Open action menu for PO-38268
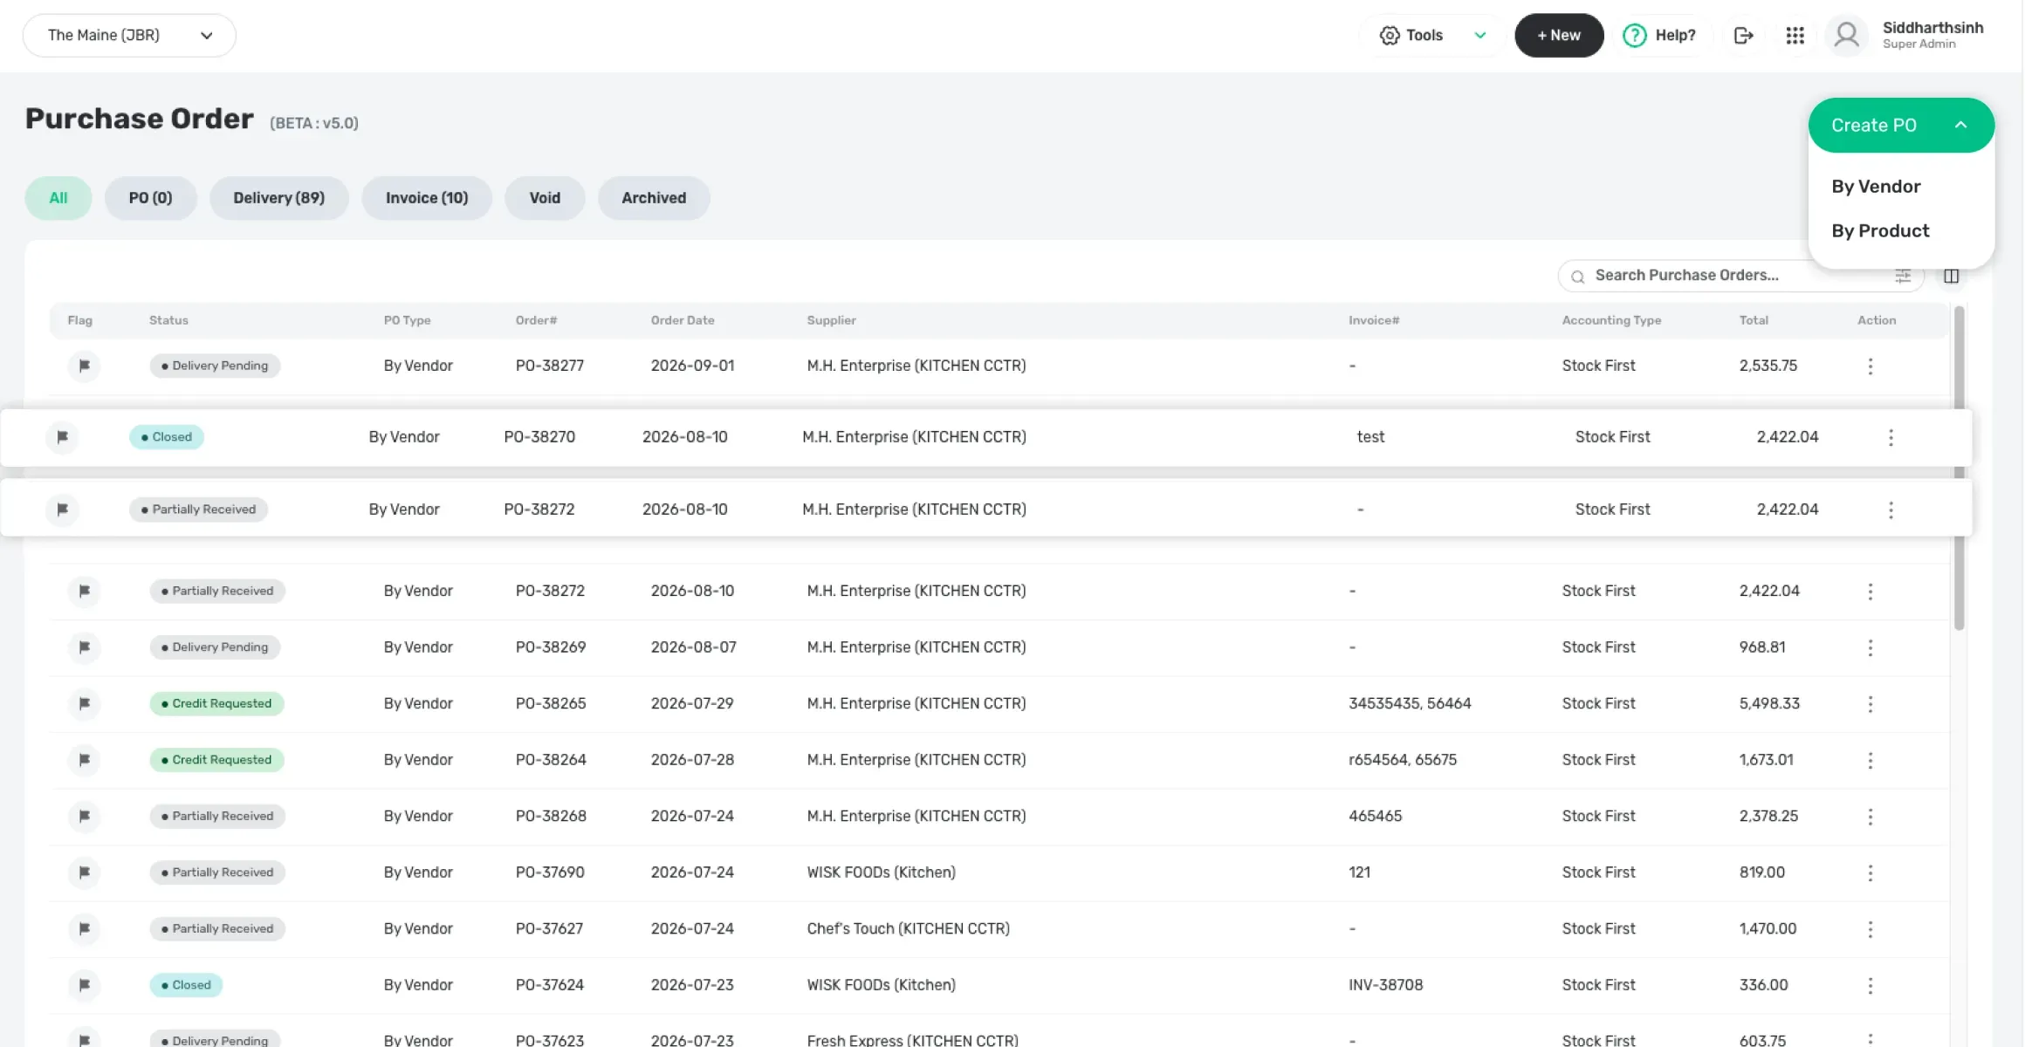 pyautogui.click(x=1870, y=817)
